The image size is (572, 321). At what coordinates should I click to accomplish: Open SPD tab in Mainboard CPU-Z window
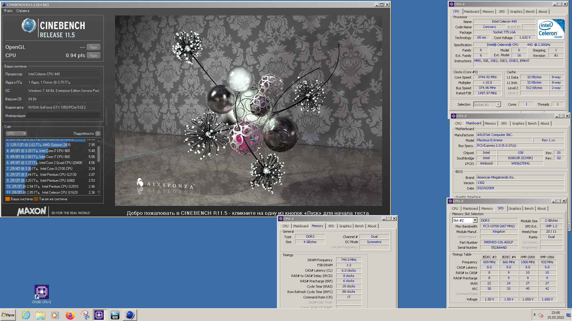[x=504, y=123]
